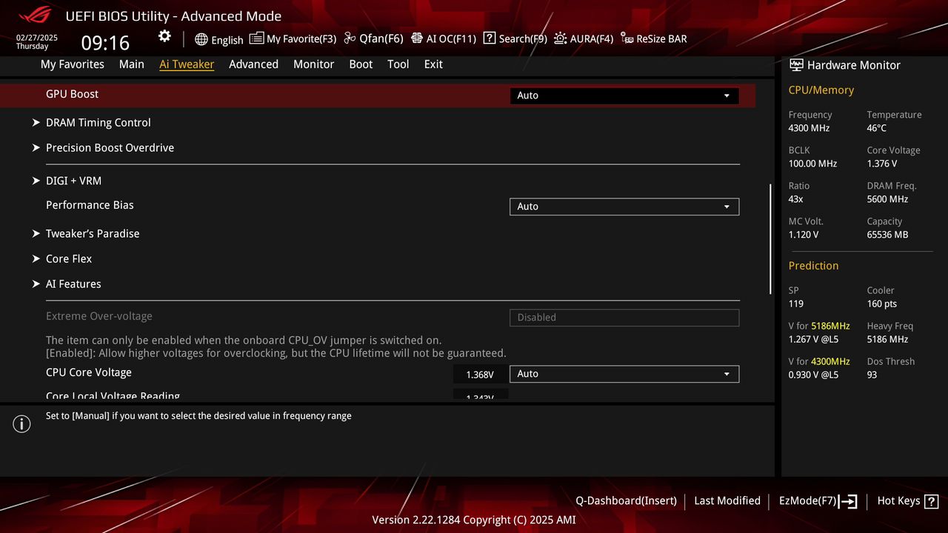Click the Search question mark icon
This screenshot has height=533, width=948.
click(x=490, y=38)
